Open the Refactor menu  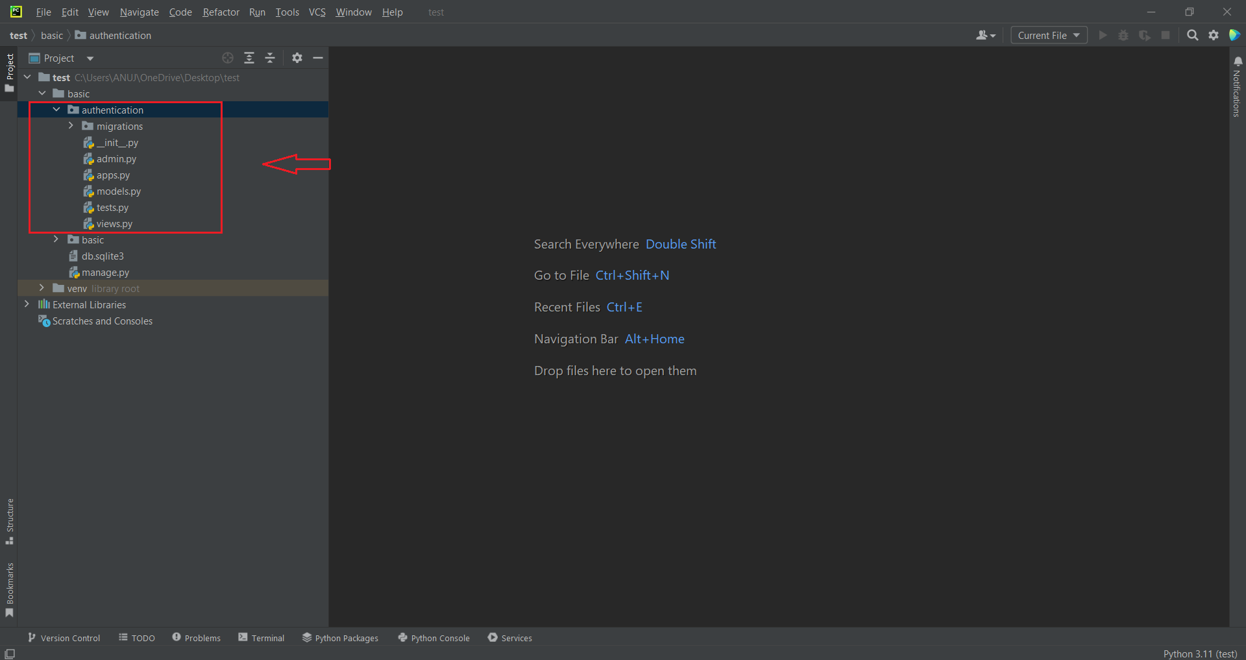point(221,12)
